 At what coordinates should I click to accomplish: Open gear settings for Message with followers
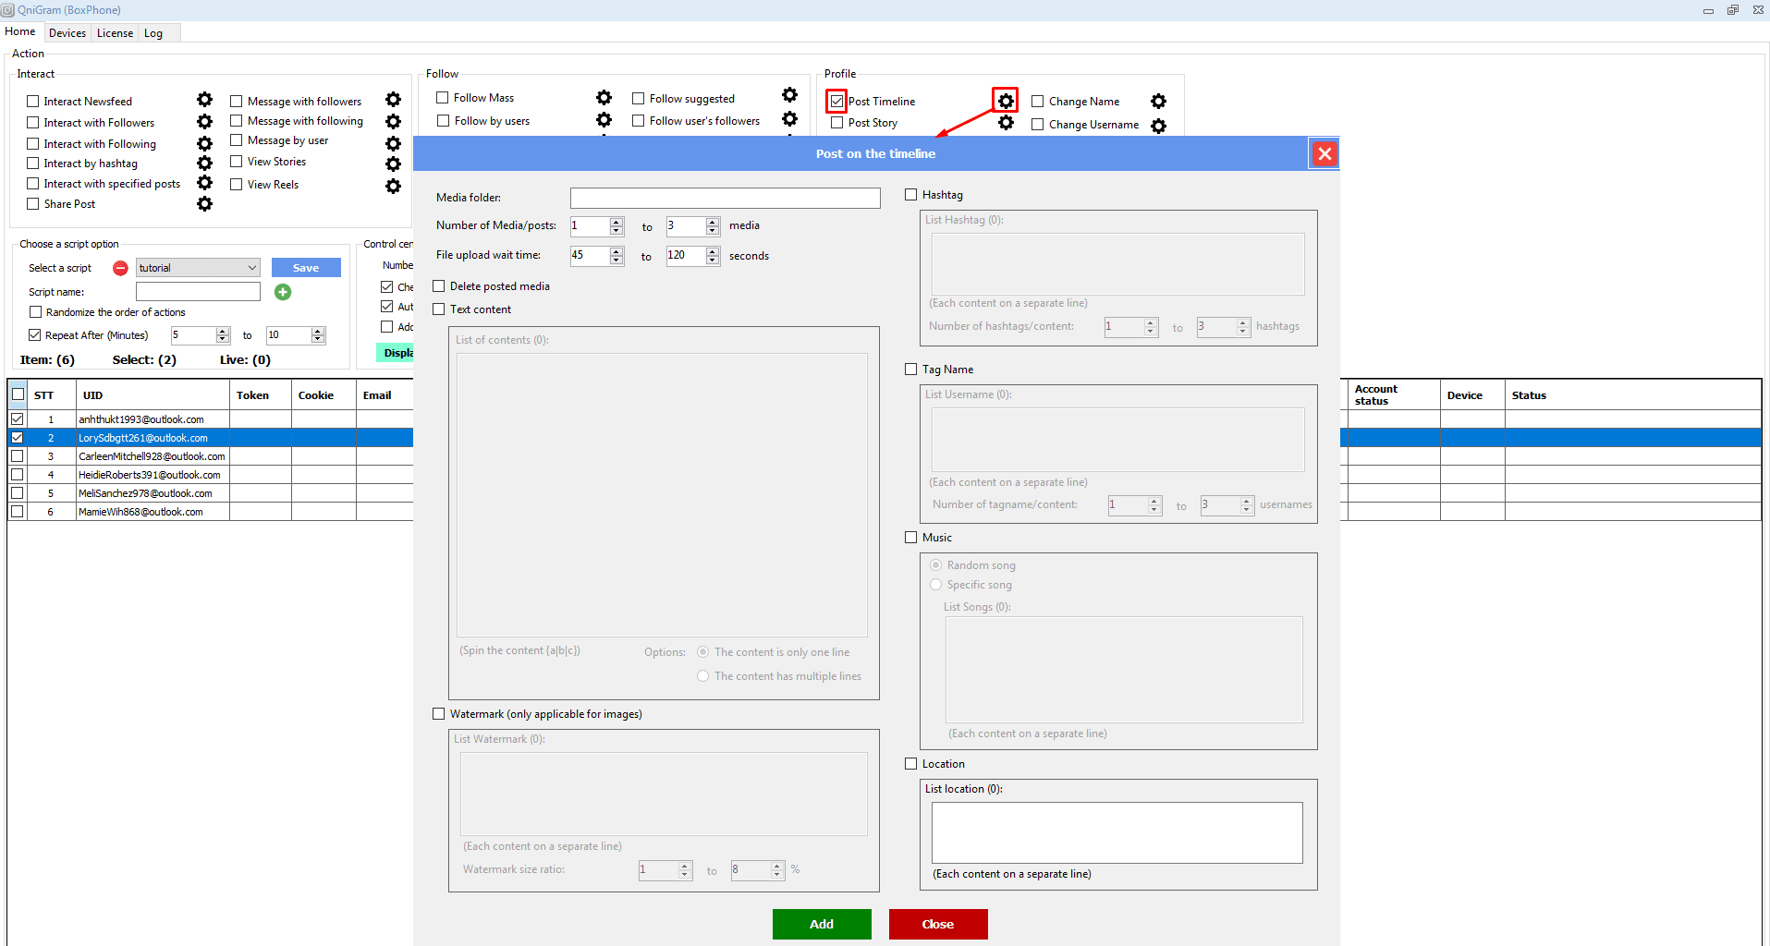pos(393,100)
